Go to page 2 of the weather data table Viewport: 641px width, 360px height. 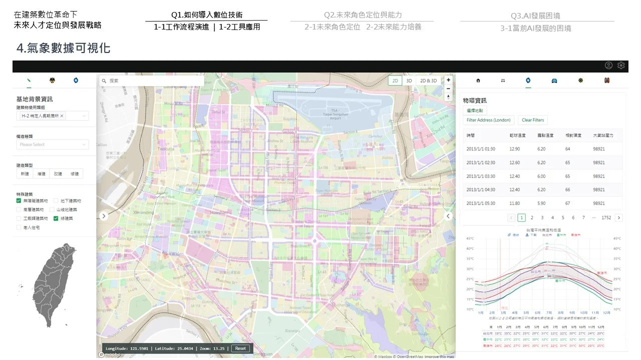[532, 217]
